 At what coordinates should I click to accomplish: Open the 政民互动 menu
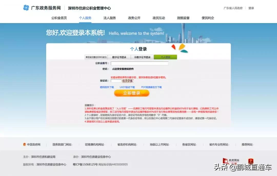[x=159, y=18]
